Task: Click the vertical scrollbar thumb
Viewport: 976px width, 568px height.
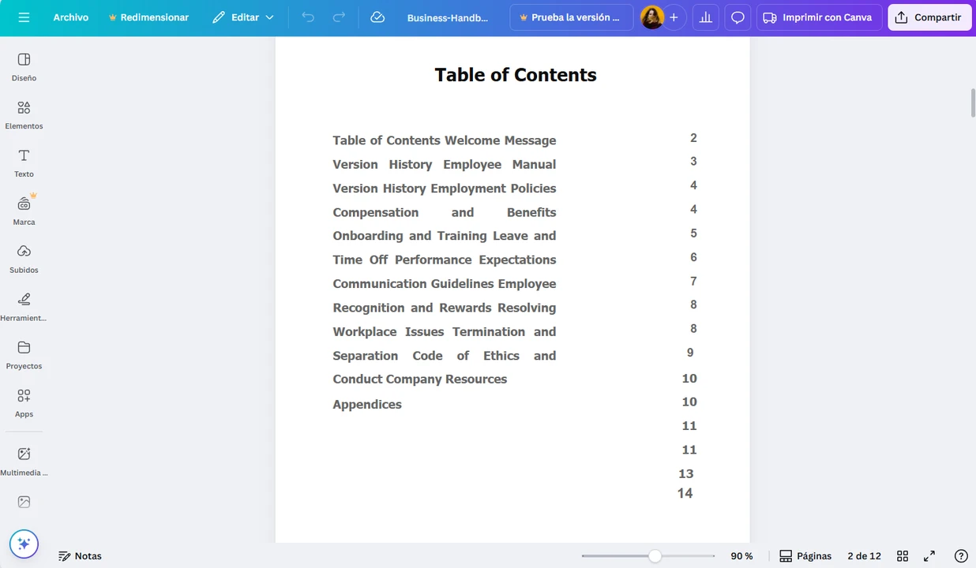Action: (973, 103)
